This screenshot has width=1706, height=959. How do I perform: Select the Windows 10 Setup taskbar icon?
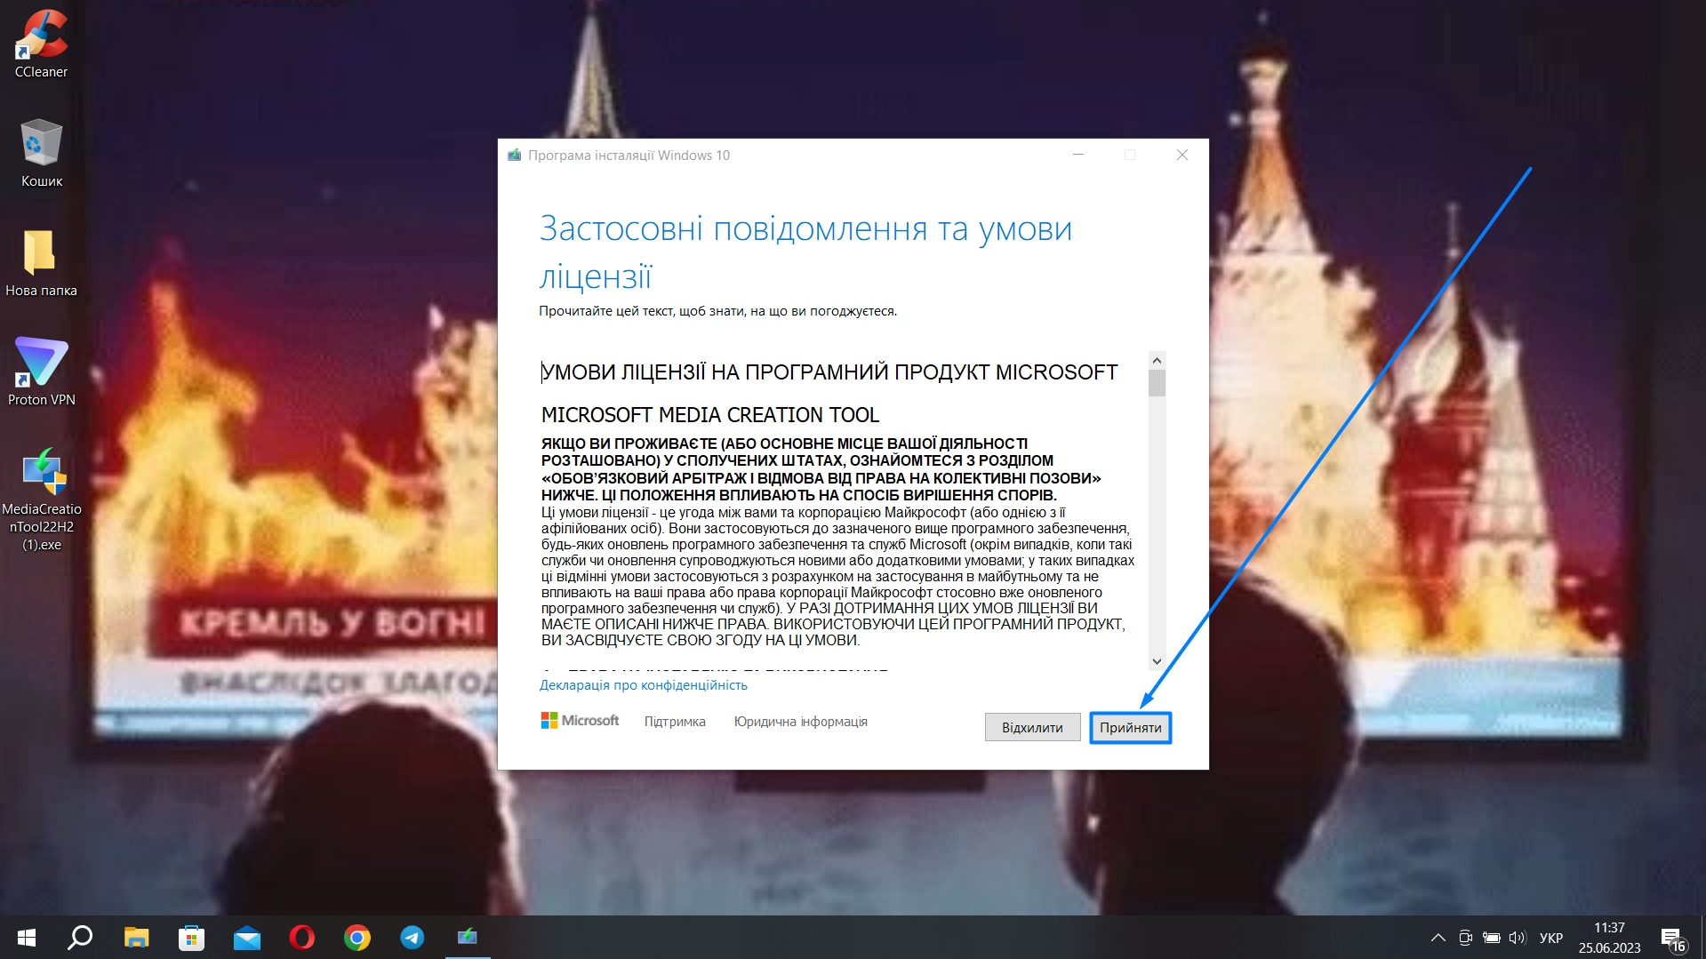pyautogui.click(x=468, y=938)
